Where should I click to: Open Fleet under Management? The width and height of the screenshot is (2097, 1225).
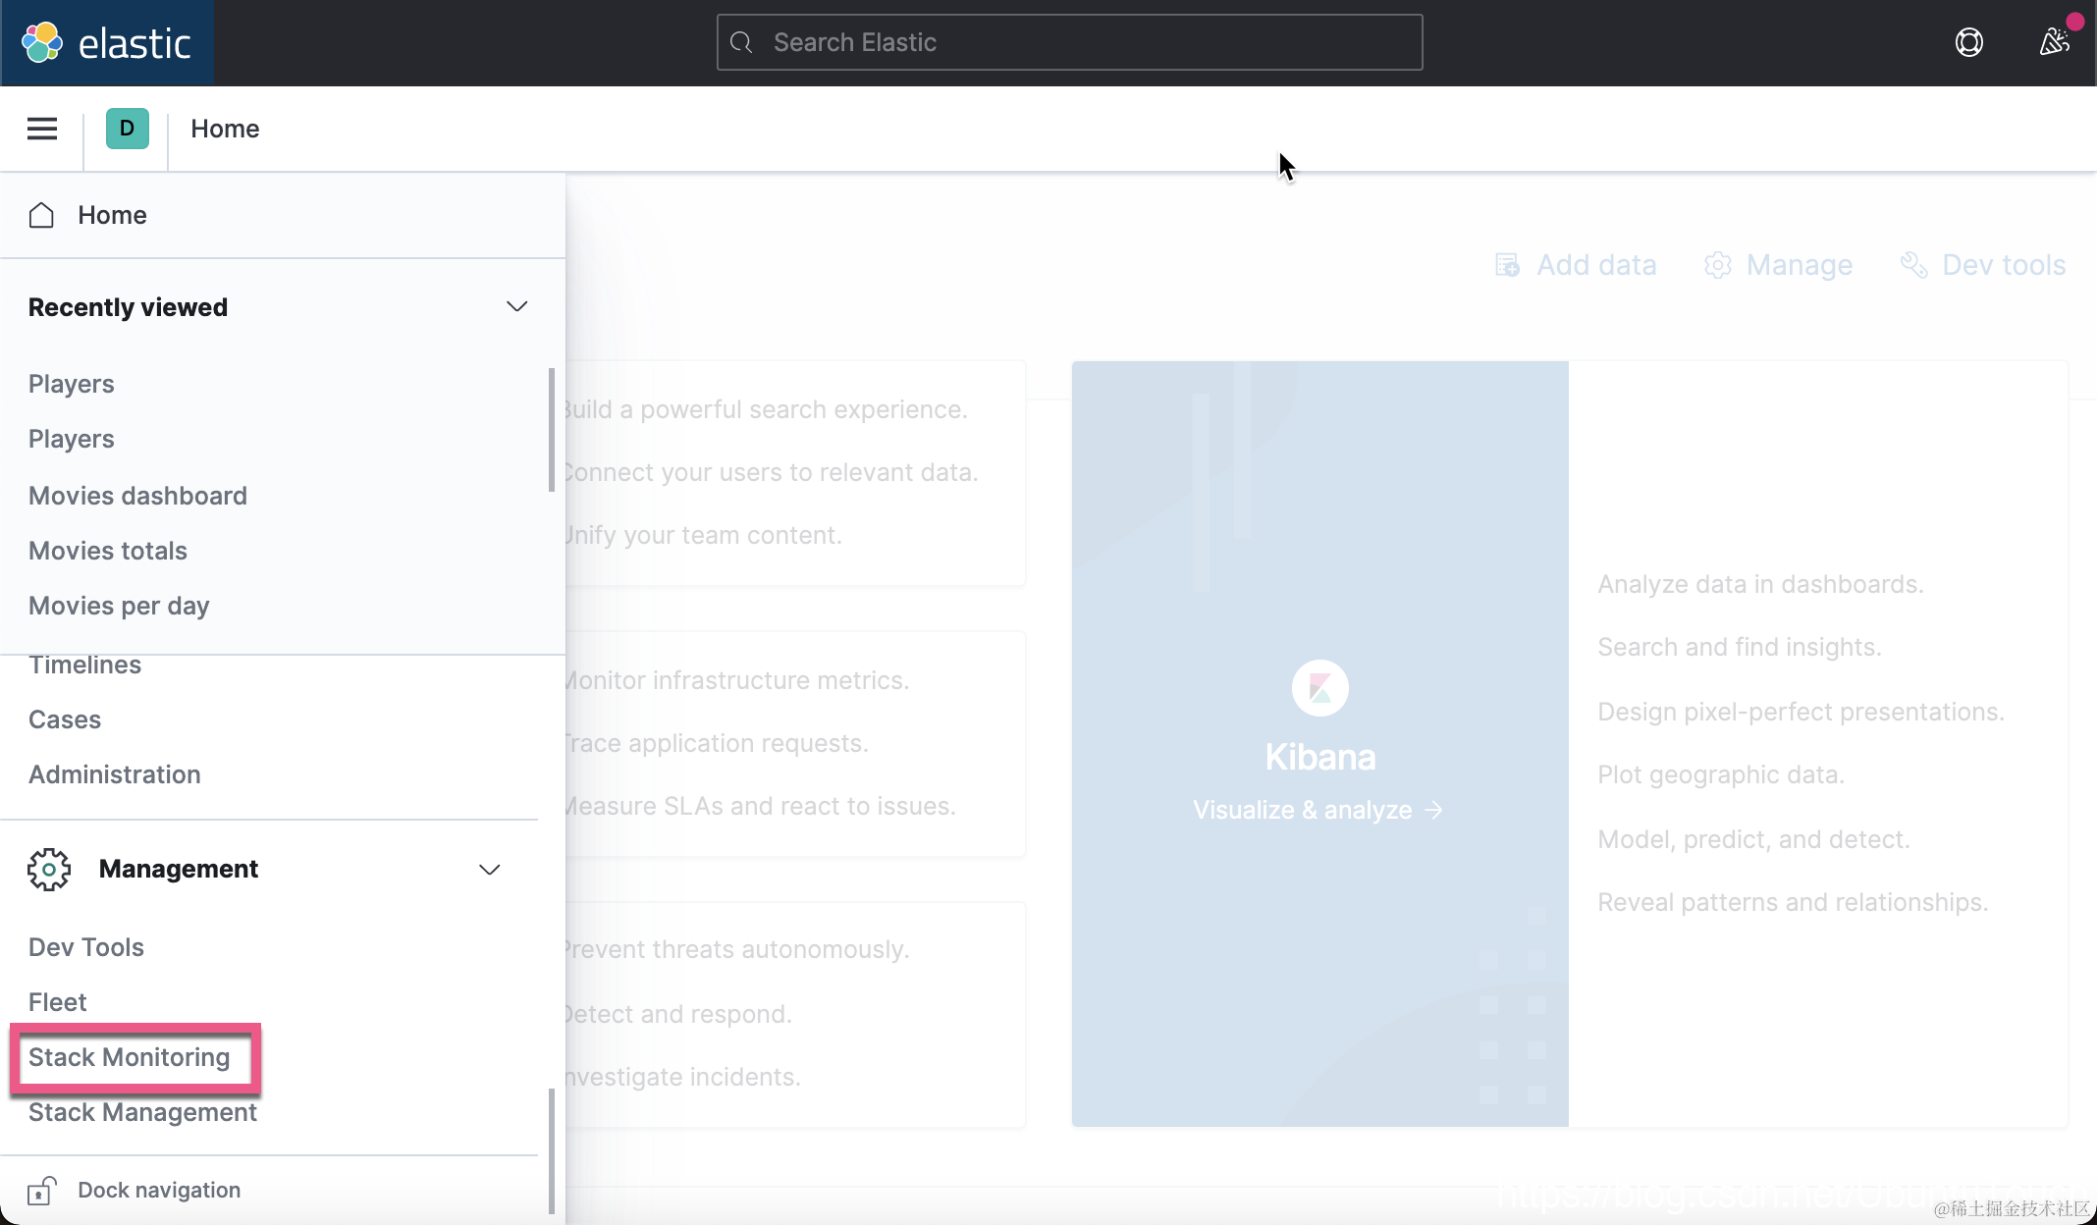click(x=57, y=1002)
